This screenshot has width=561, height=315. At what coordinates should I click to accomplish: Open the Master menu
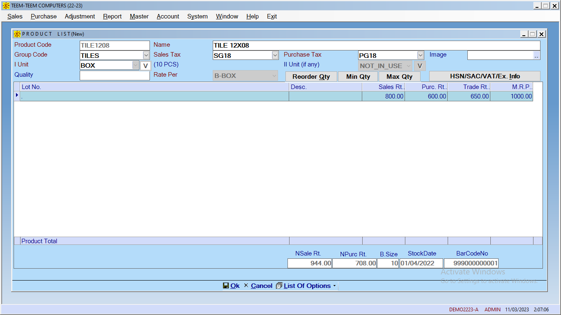point(139,16)
